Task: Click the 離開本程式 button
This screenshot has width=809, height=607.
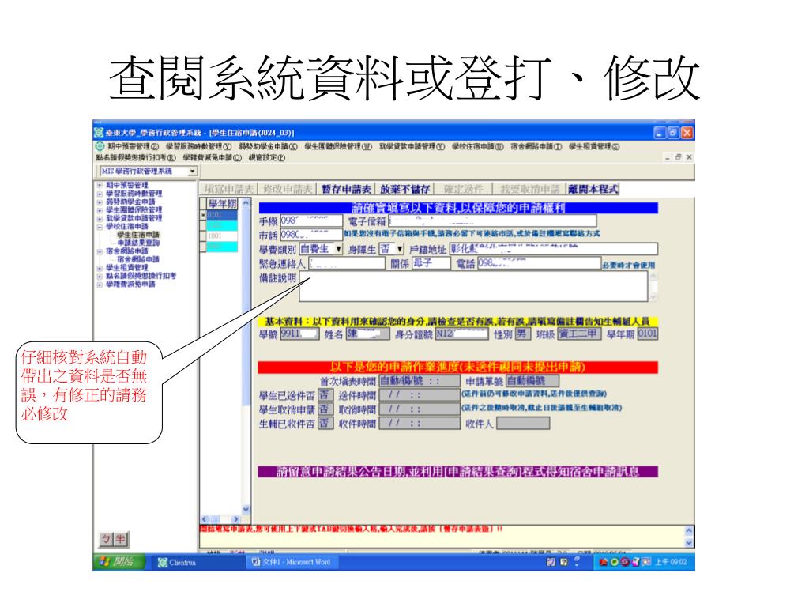Action: click(593, 189)
